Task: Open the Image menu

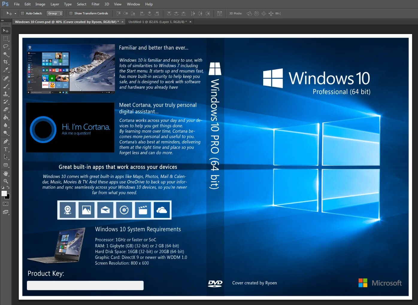Action: (40, 4)
